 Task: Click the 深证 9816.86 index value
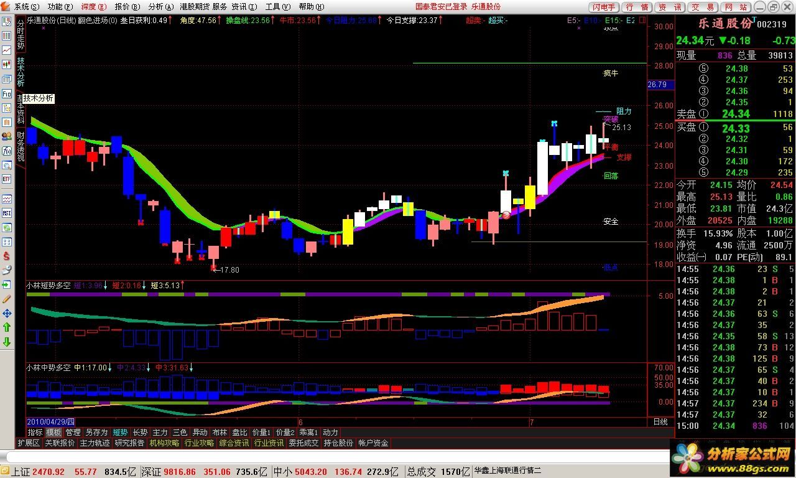(x=180, y=472)
